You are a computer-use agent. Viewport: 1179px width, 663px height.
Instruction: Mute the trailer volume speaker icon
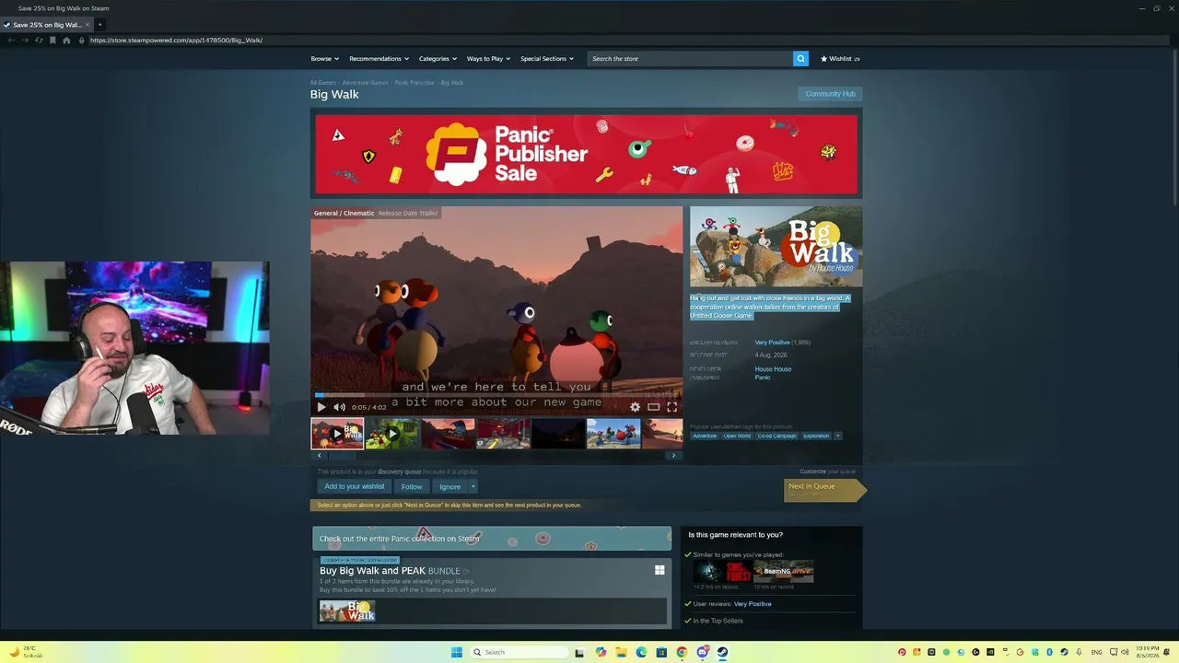pyautogui.click(x=339, y=407)
